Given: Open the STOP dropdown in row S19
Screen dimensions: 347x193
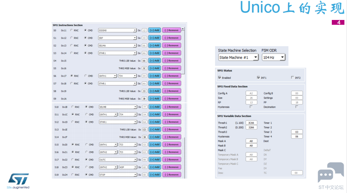Looking at the screenshot, I should pos(118,175).
